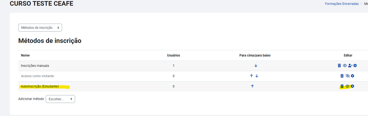Move Acesso como visitante down

pos(257,76)
